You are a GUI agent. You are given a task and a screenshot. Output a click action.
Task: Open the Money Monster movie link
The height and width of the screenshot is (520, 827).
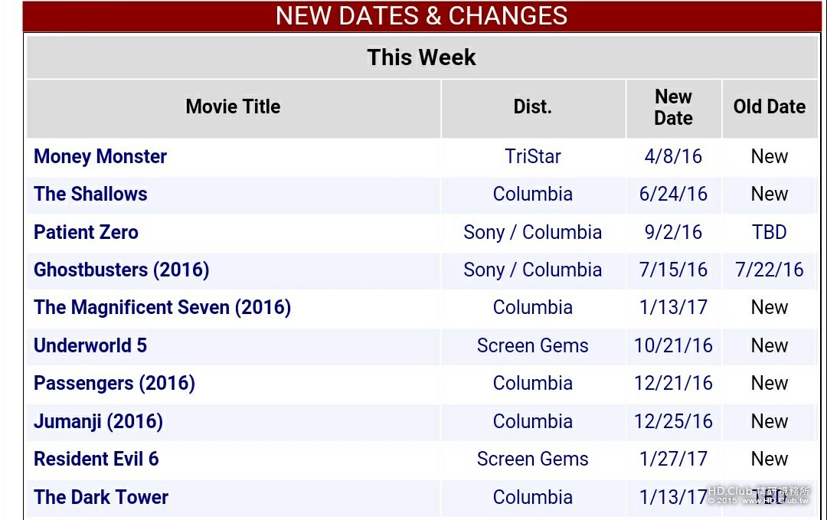[100, 157]
